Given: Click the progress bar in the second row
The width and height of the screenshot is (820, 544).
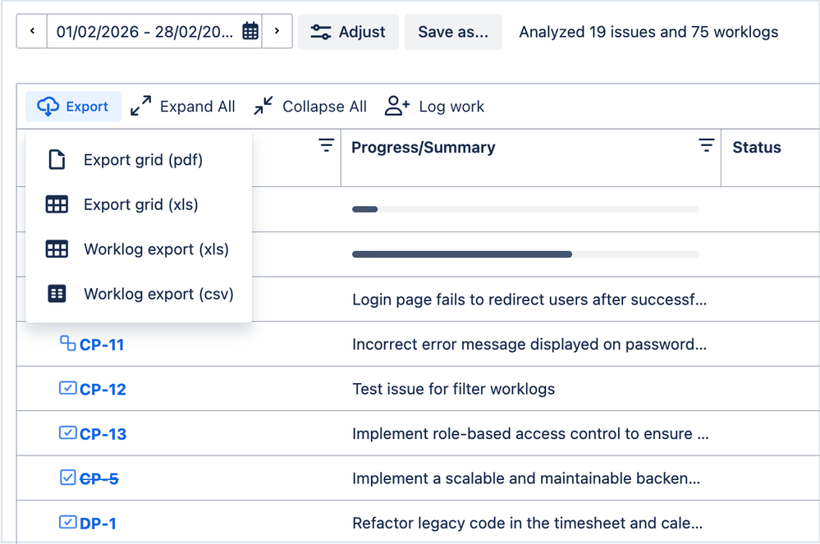Looking at the screenshot, I should click(x=525, y=254).
